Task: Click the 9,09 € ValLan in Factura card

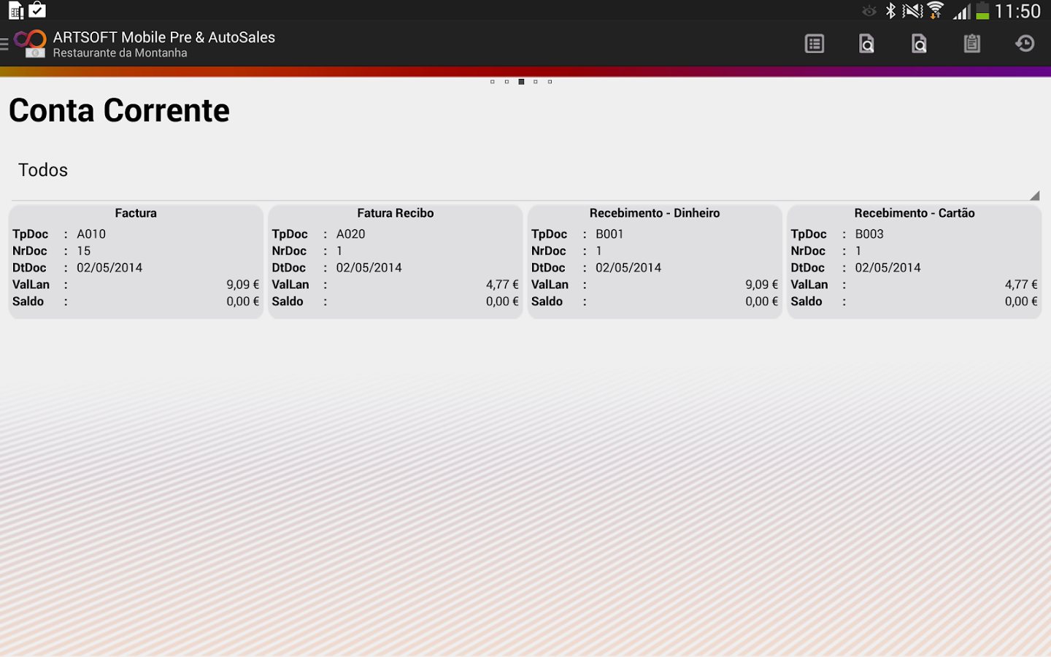Action: [243, 285]
